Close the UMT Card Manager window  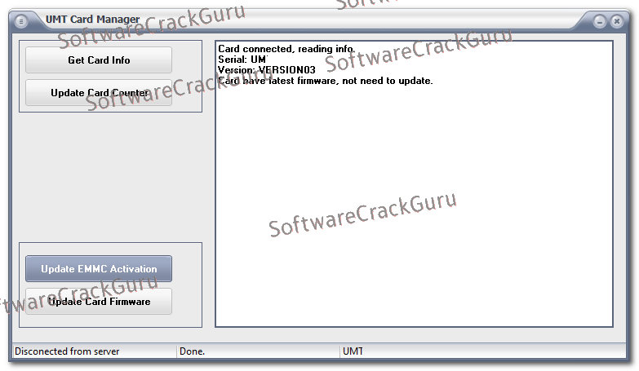(x=617, y=21)
